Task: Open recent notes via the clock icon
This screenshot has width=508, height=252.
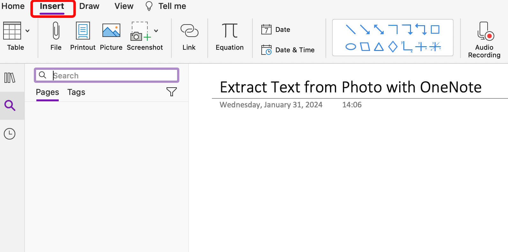Action: point(10,134)
